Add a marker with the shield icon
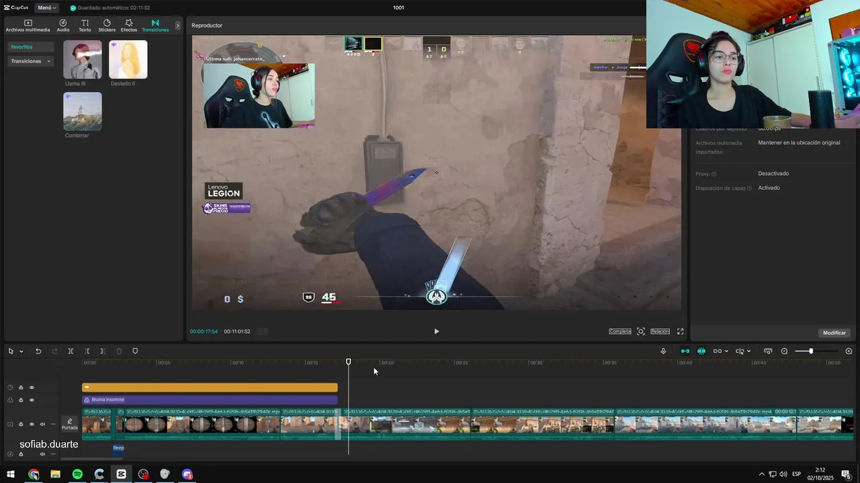This screenshot has width=860, height=483. pyautogui.click(x=135, y=351)
